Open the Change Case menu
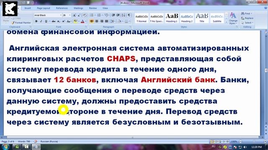The height and width of the screenshot is (150, 268). [69, 21]
